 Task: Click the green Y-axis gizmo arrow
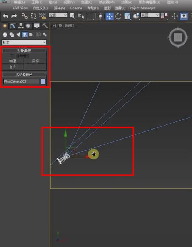point(66,133)
